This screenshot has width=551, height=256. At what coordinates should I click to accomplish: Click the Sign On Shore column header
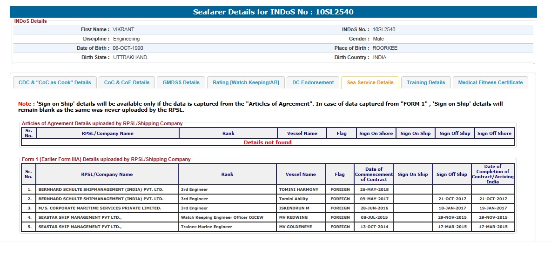coord(376,134)
